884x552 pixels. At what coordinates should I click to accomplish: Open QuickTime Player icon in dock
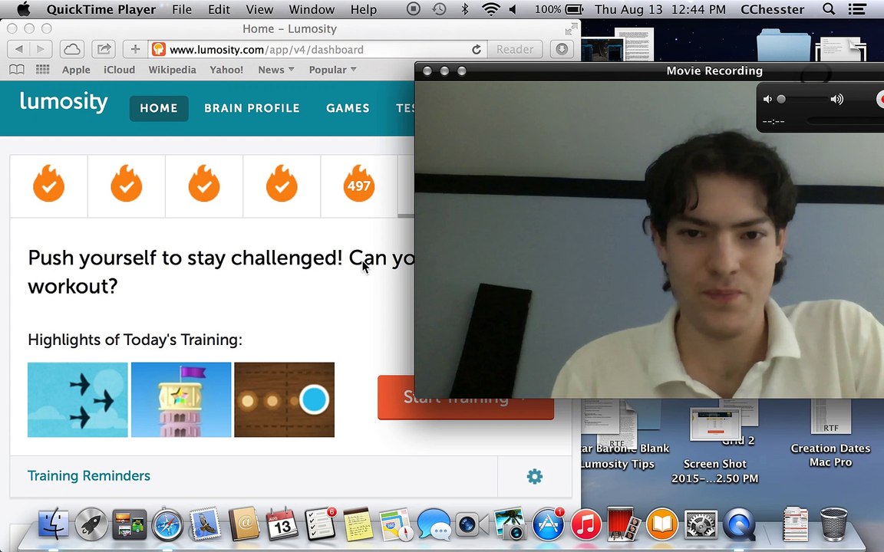pyautogui.click(x=739, y=524)
